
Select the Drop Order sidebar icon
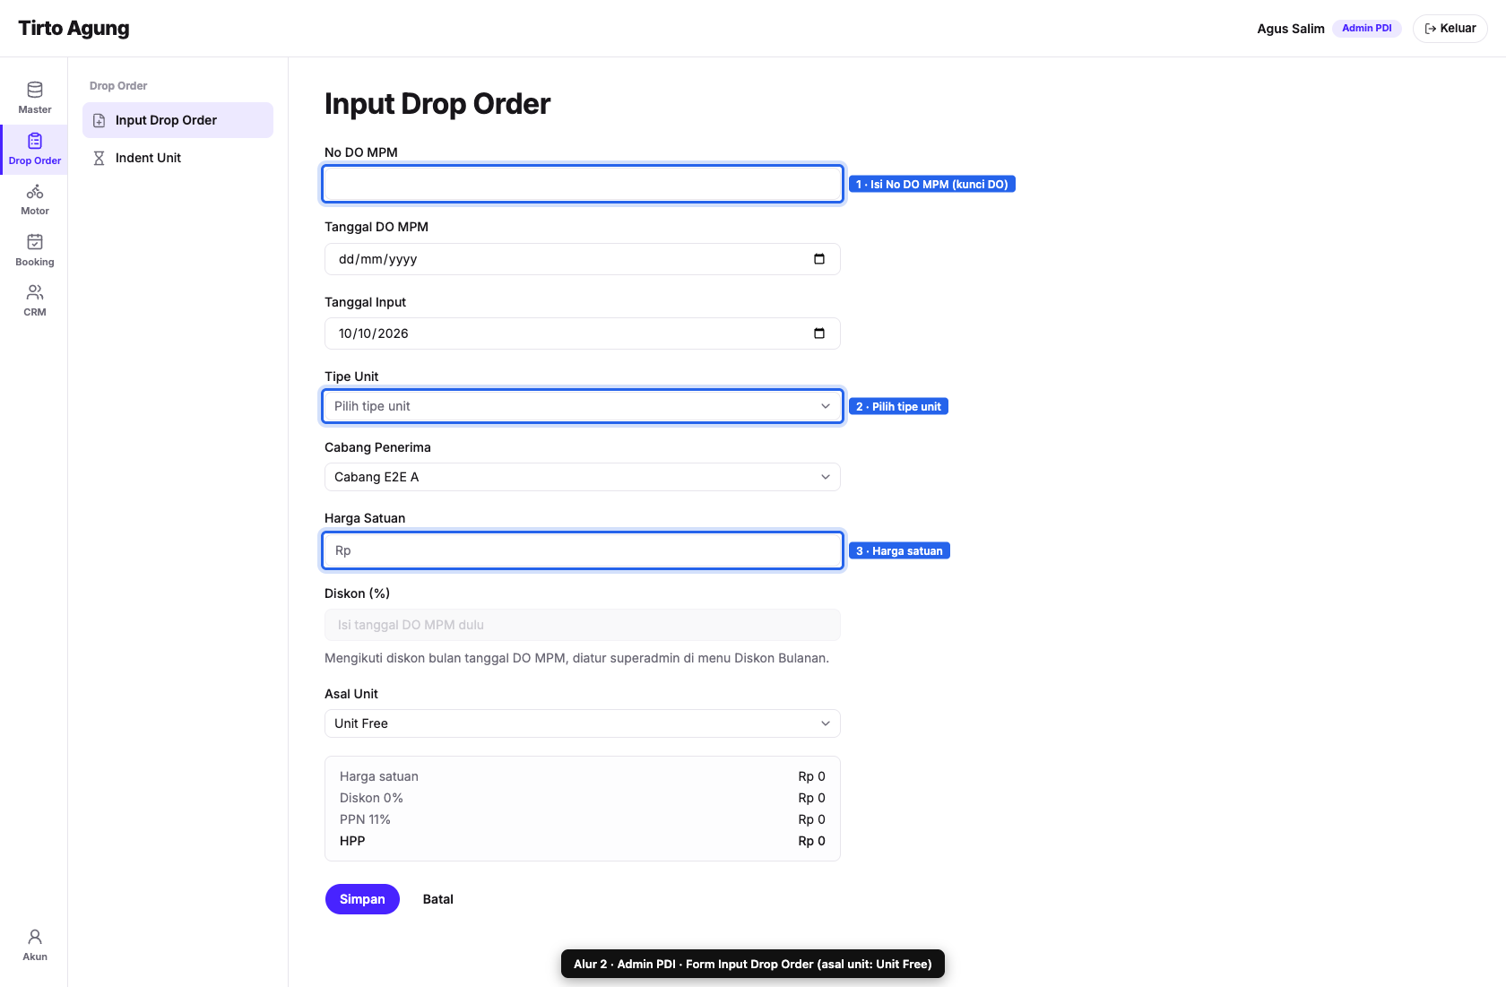point(34,150)
